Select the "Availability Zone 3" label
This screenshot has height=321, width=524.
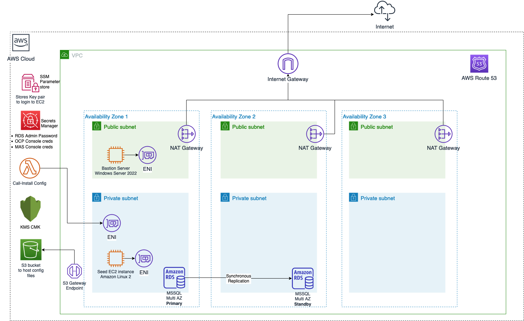coord(364,117)
